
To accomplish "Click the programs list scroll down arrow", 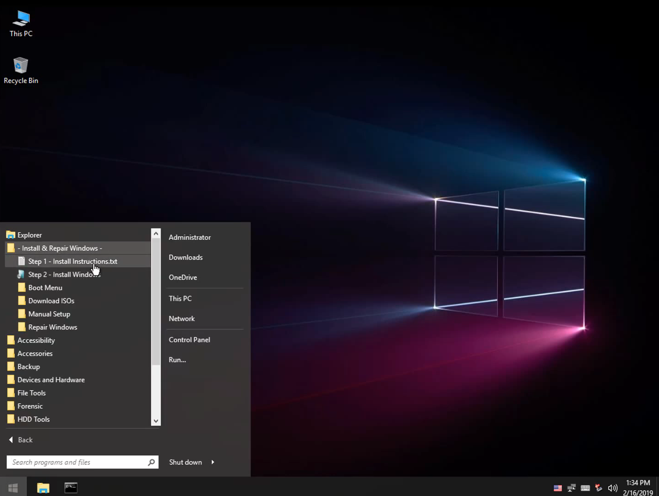I will (156, 421).
